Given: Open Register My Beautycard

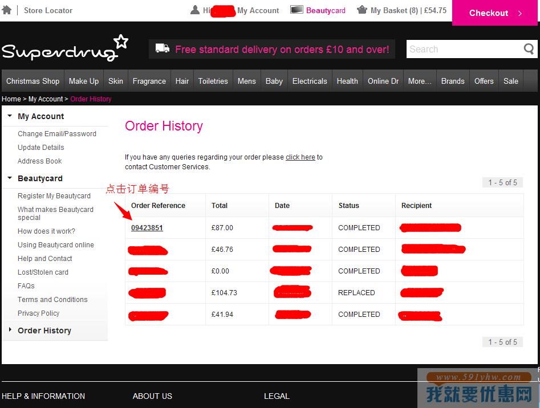Looking at the screenshot, I should click(54, 196).
